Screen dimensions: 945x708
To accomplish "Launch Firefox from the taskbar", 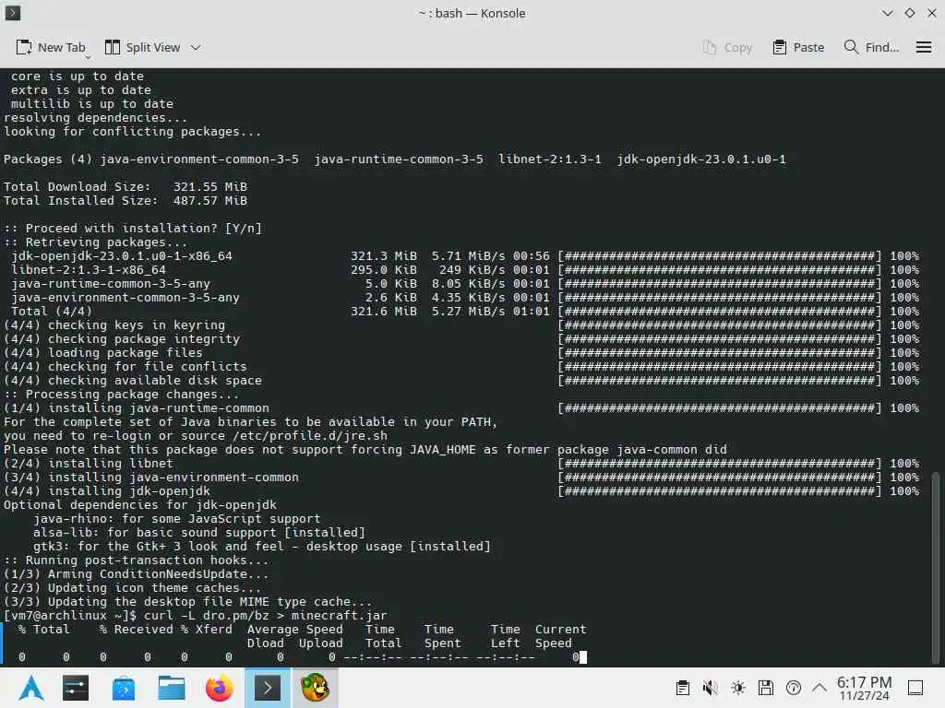I will click(x=220, y=688).
